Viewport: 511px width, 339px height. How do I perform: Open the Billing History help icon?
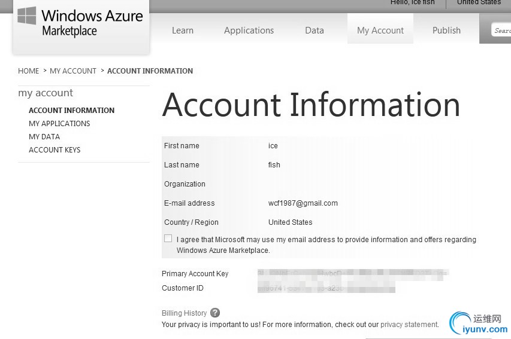coord(215,313)
